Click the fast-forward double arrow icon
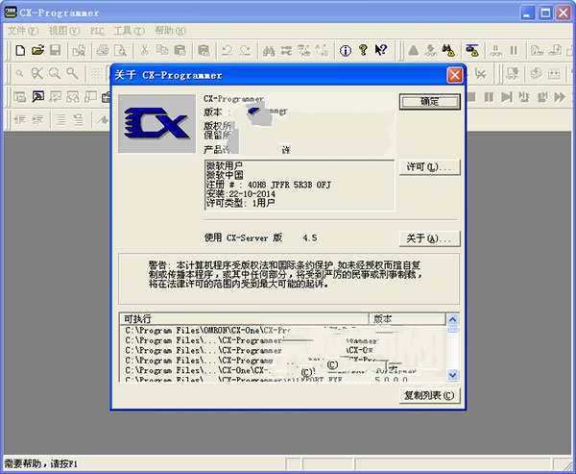 [x=560, y=97]
